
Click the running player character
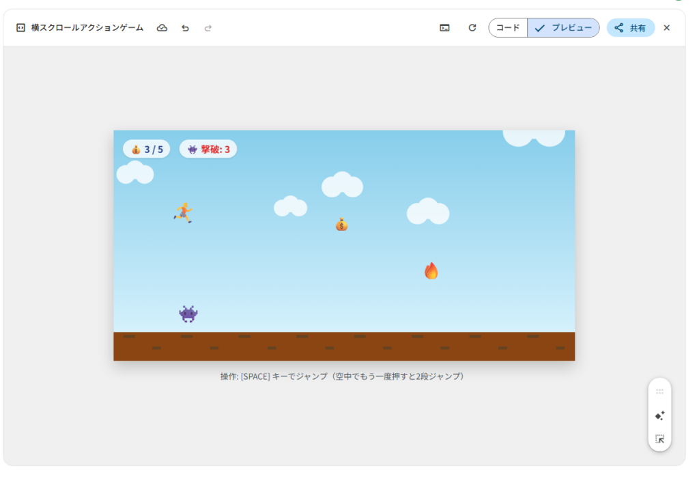point(183,212)
